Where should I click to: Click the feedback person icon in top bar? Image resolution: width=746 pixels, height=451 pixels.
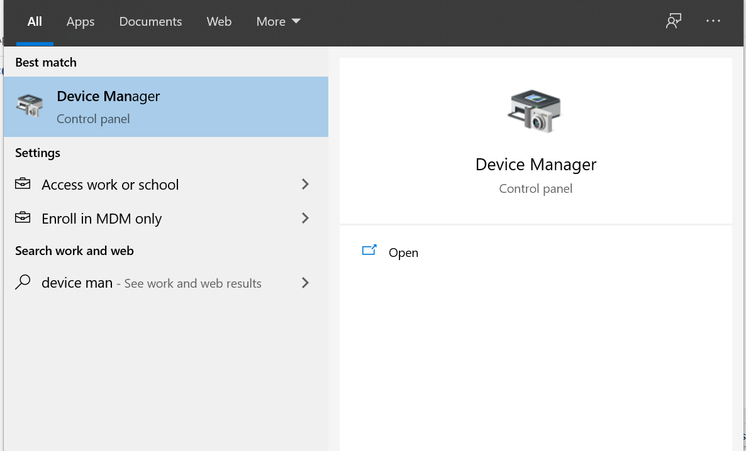click(674, 21)
